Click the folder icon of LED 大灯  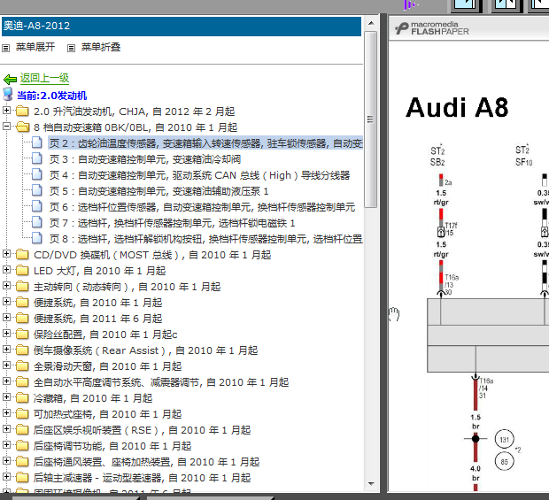22,271
